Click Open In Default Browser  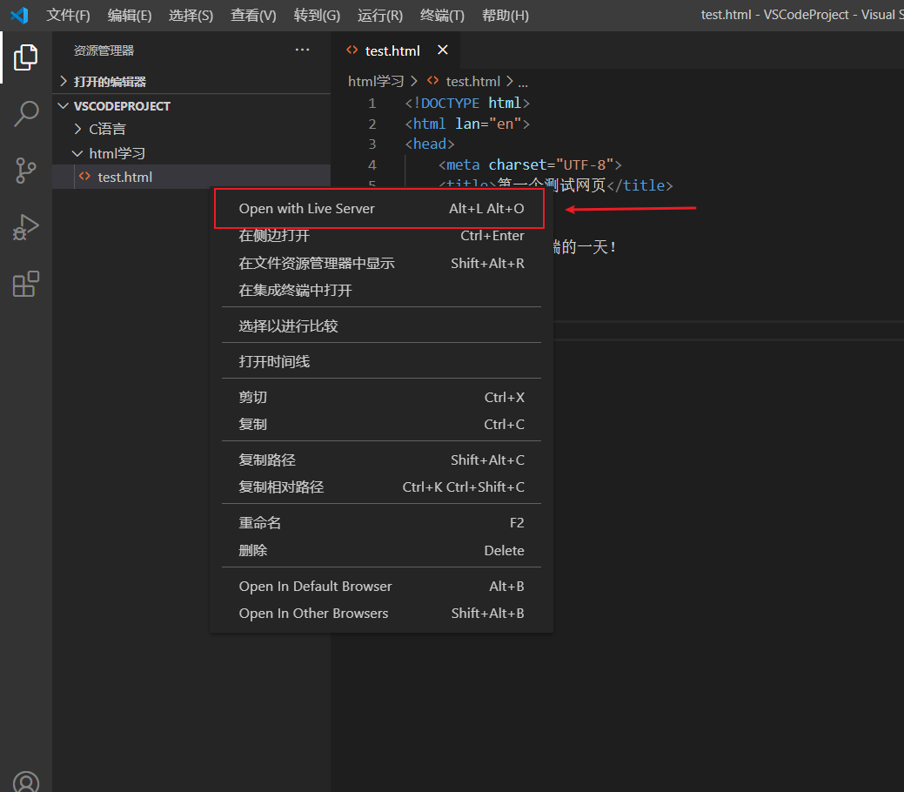[x=315, y=586]
